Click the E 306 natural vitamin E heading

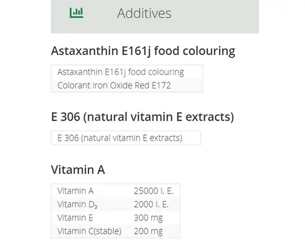(143, 117)
